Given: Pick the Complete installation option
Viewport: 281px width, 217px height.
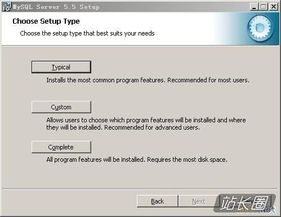Looking at the screenshot, I should [61, 147].
